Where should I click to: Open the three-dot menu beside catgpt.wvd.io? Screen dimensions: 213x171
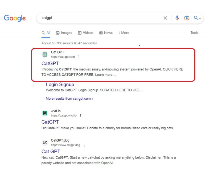pos(81,115)
